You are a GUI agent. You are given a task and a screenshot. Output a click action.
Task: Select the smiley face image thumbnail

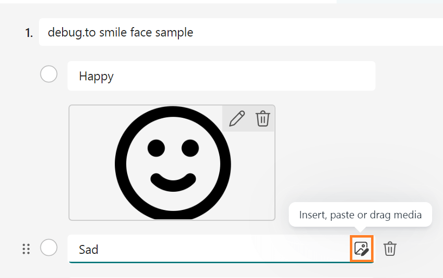tap(172, 163)
